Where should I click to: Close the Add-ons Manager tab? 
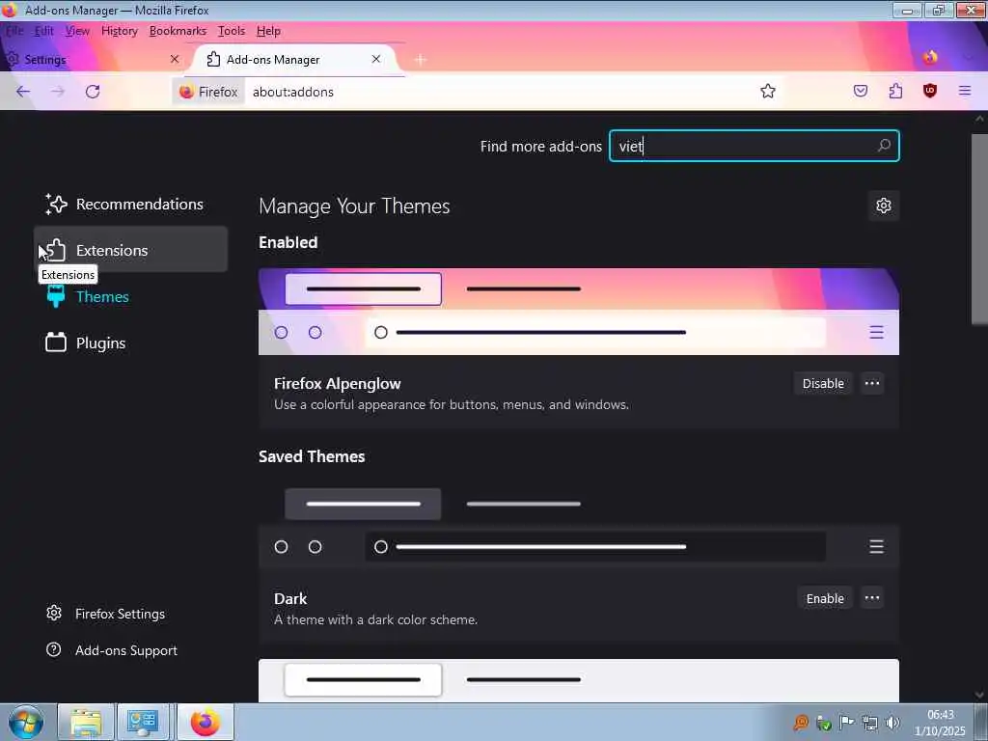(376, 59)
